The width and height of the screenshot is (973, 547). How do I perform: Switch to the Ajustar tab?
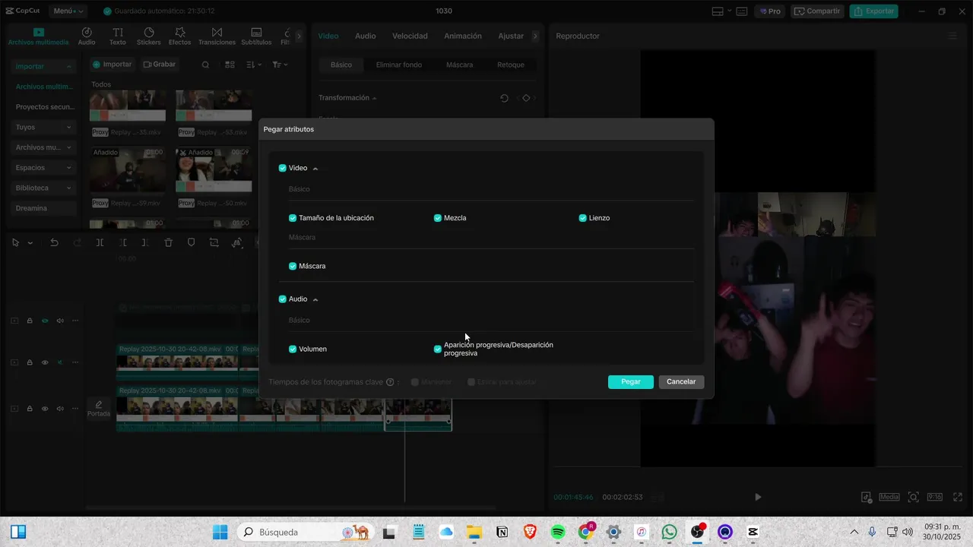tap(511, 36)
